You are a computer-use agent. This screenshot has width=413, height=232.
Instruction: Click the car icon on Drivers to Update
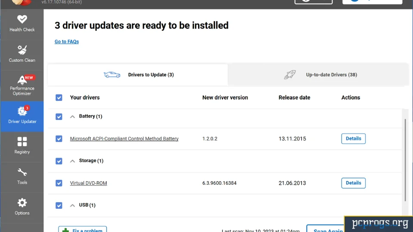click(112, 75)
